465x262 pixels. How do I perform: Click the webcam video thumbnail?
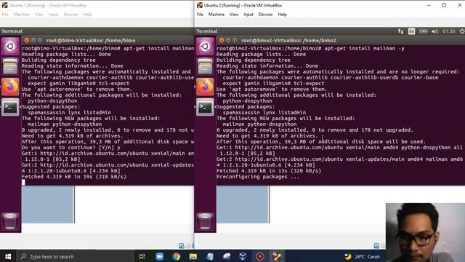coord(425,233)
